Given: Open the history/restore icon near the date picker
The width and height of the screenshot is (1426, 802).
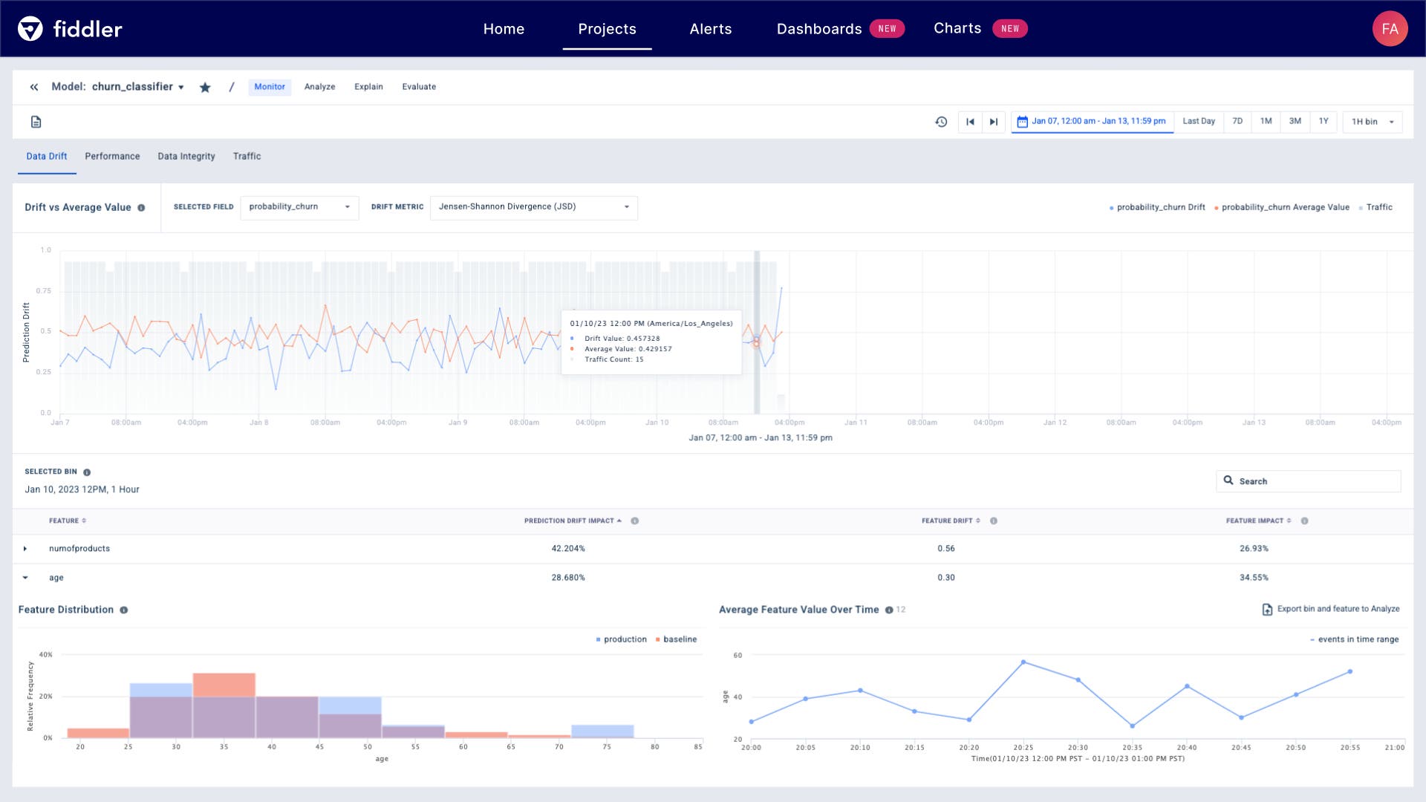Looking at the screenshot, I should pos(940,122).
